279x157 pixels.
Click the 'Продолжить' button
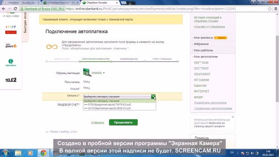123,122
